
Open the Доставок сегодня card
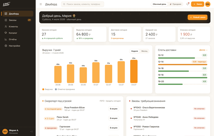coord(125,34)
